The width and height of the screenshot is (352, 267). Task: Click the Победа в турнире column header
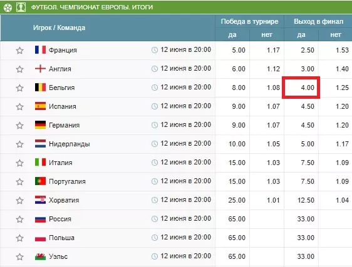coord(249,21)
